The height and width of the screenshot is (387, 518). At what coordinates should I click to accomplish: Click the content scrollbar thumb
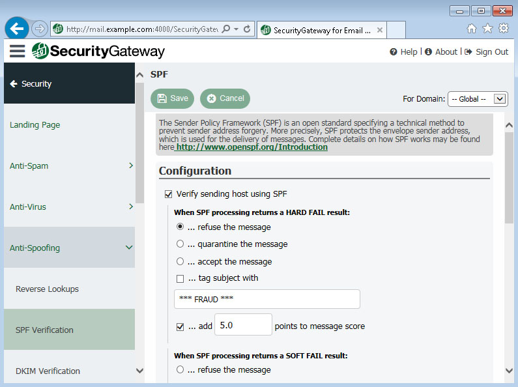point(509,178)
